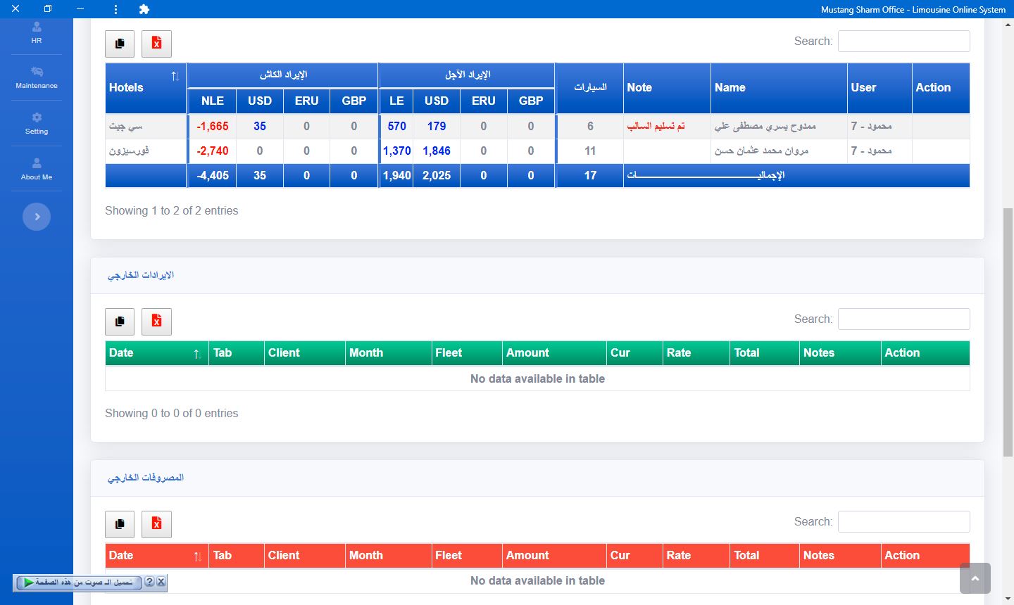Screen dimensions: 1014x605
Task: Open the HR sidebar section
Action: coord(37,32)
